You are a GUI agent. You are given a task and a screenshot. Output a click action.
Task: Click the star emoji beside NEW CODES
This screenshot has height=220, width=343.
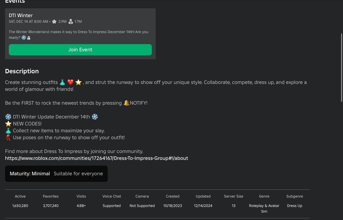tap(8, 124)
